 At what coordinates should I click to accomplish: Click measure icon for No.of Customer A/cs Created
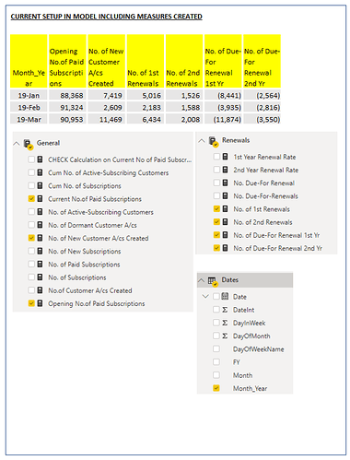pyautogui.click(x=40, y=289)
